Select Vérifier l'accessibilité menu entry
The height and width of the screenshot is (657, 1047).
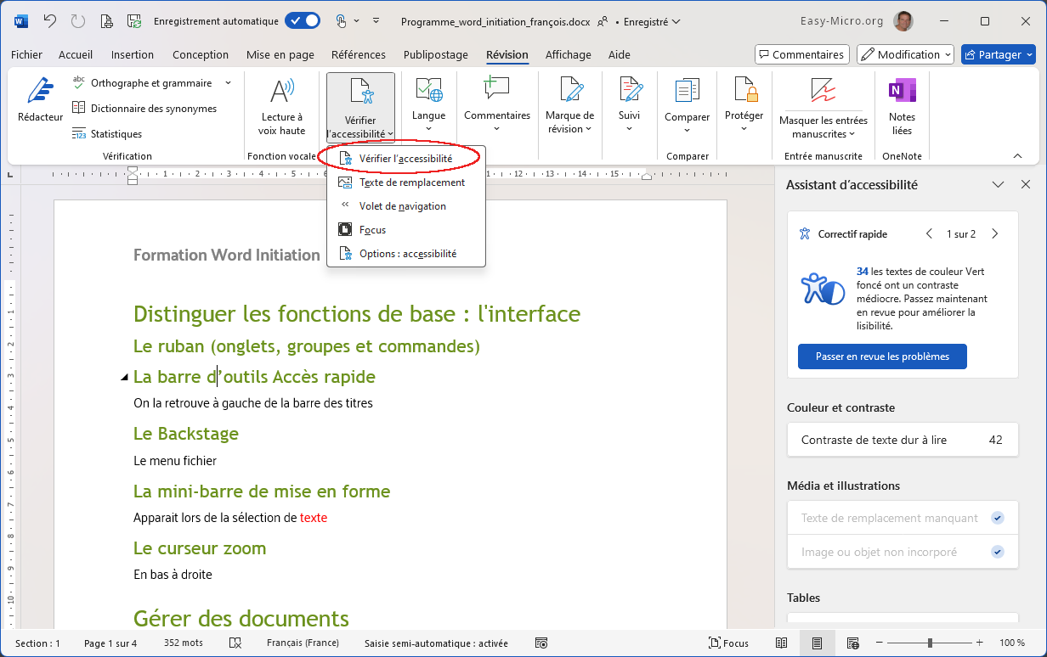click(x=406, y=158)
